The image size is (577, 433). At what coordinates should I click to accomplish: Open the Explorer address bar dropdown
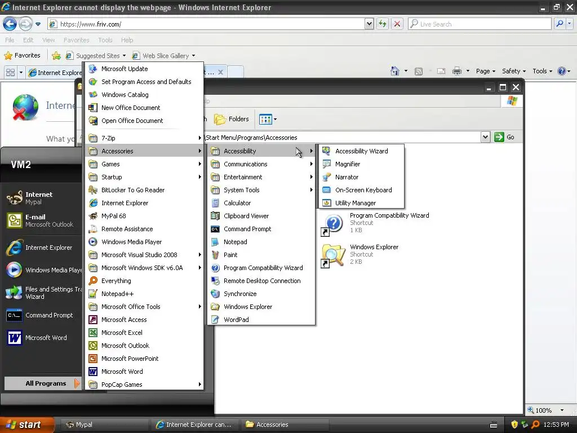(485, 137)
